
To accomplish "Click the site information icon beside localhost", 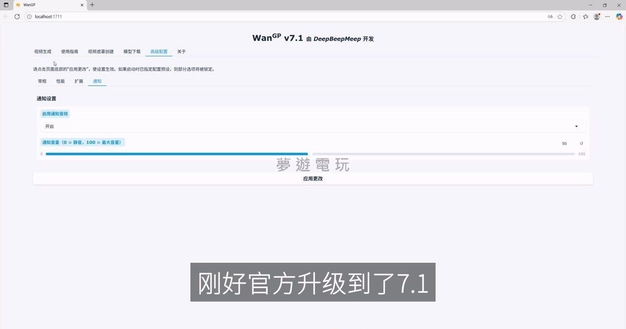I will (29, 17).
